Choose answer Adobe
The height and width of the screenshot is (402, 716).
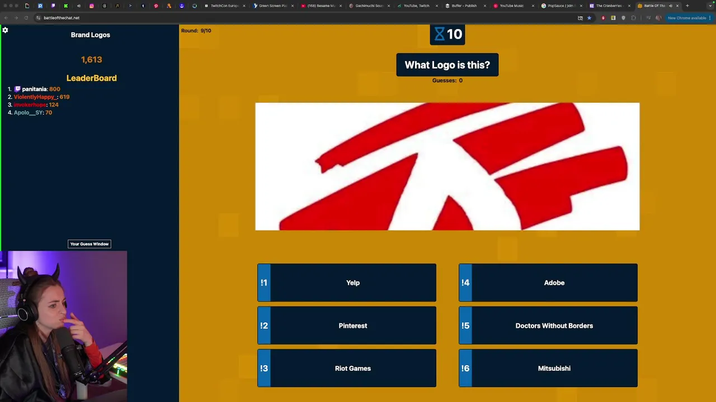click(x=548, y=283)
